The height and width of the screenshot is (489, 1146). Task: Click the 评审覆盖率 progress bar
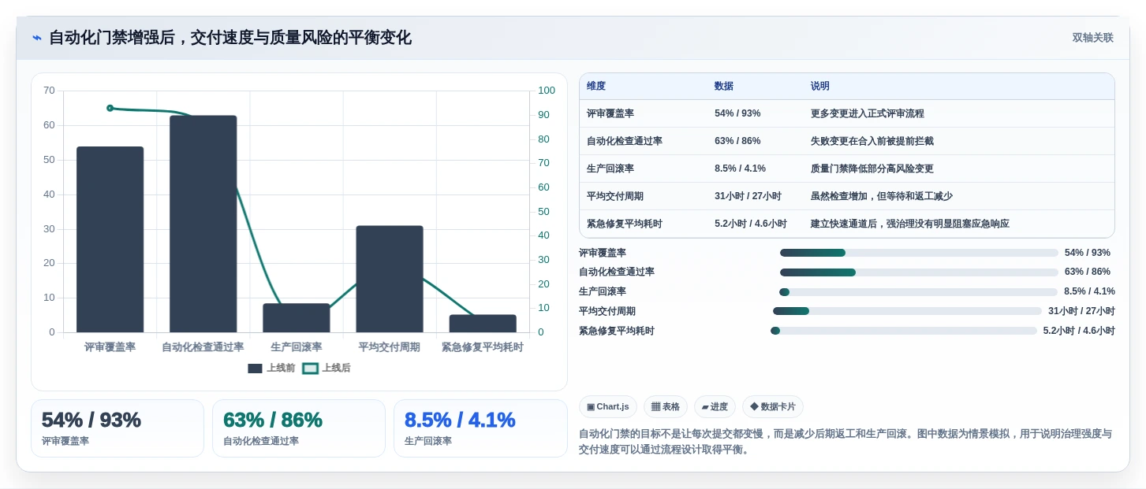coord(919,253)
